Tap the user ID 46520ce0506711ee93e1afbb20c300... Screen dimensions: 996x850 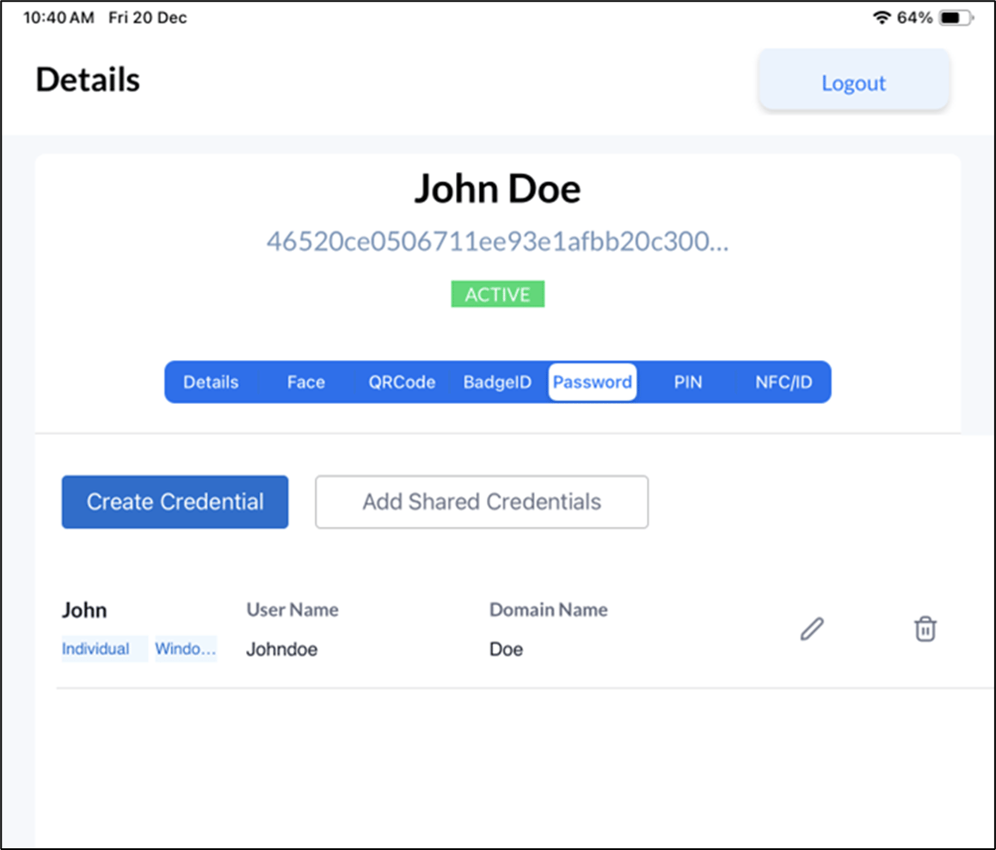pyautogui.click(x=497, y=242)
